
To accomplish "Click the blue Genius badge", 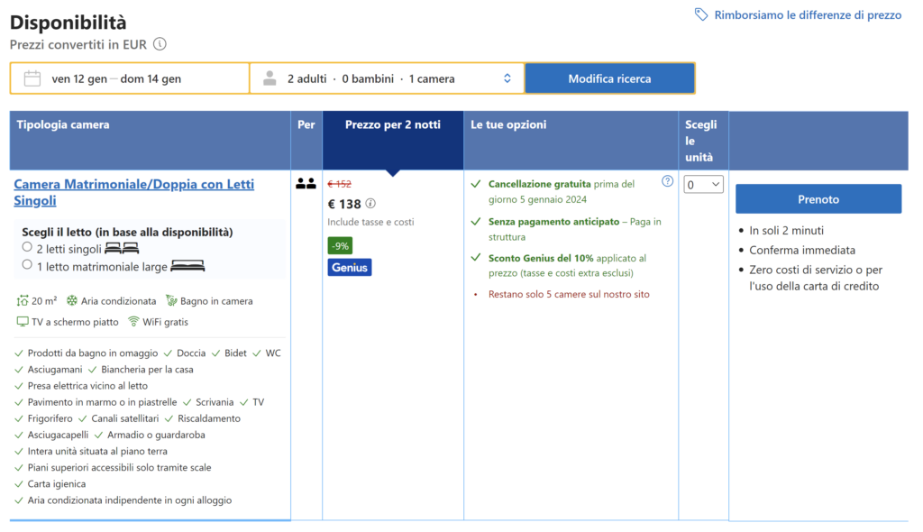I will coord(350,268).
